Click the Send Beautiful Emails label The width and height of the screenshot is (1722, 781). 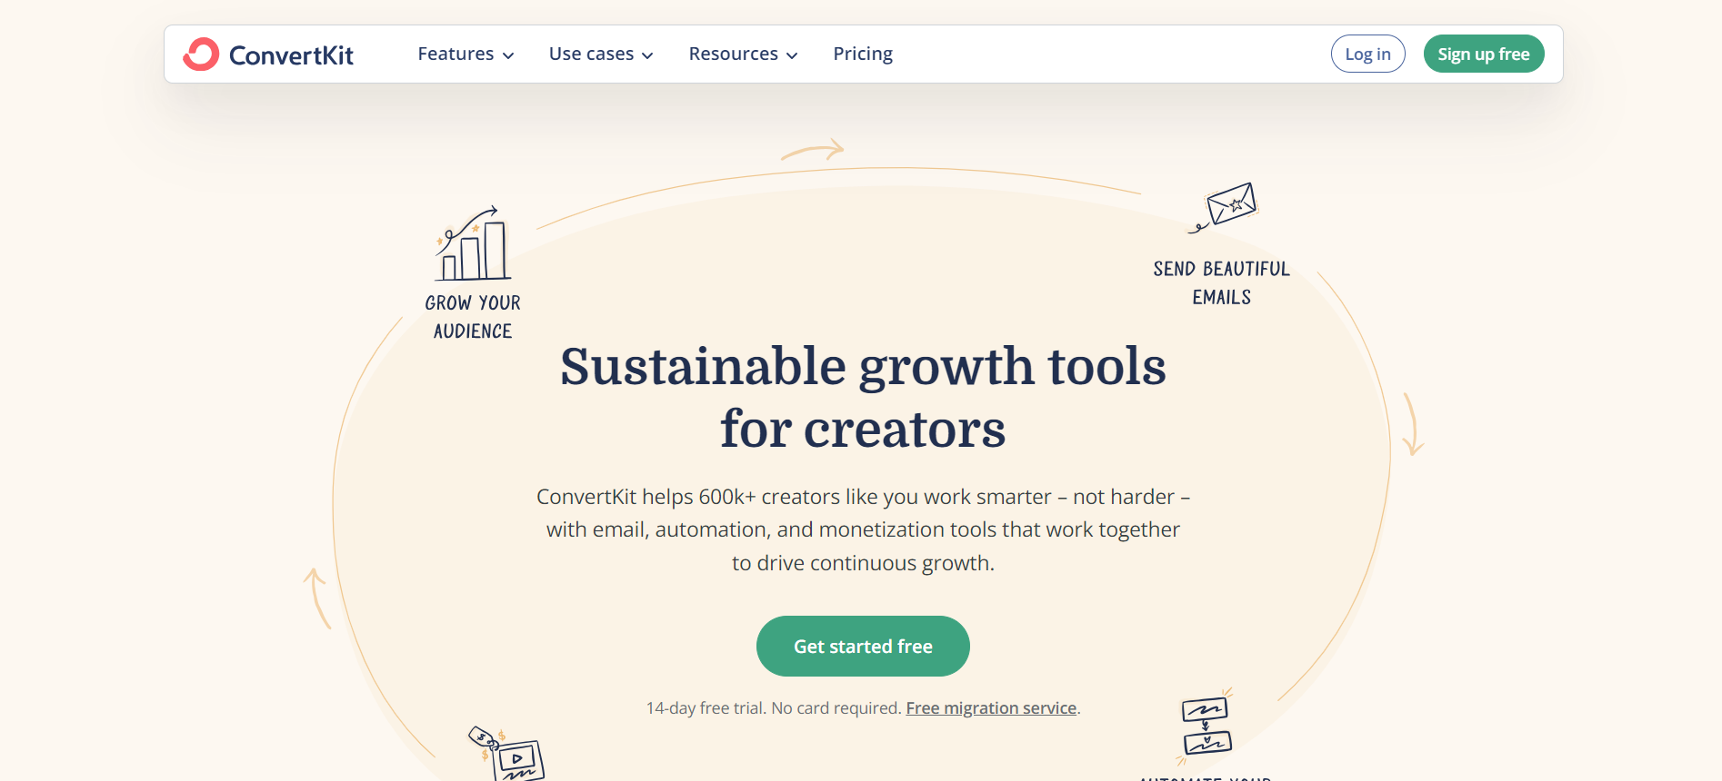(1219, 282)
